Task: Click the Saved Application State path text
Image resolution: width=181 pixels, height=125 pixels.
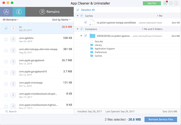Action: tap(150, 23)
